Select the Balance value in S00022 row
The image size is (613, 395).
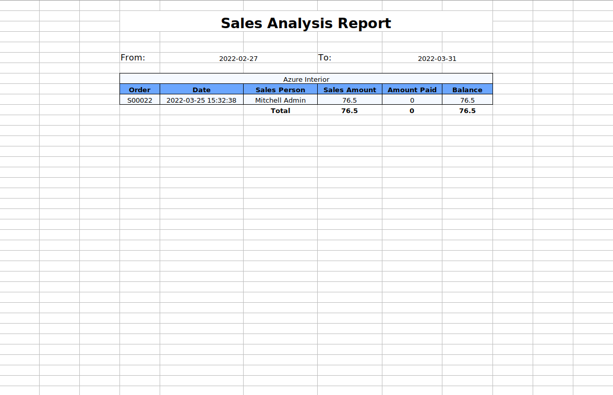pos(467,100)
